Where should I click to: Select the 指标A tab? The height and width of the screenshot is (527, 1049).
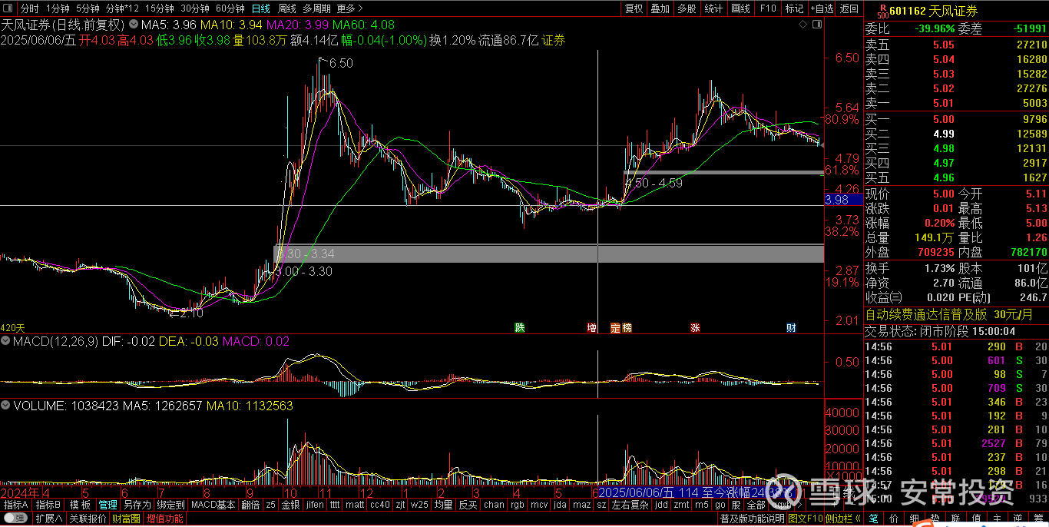point(16,505)
